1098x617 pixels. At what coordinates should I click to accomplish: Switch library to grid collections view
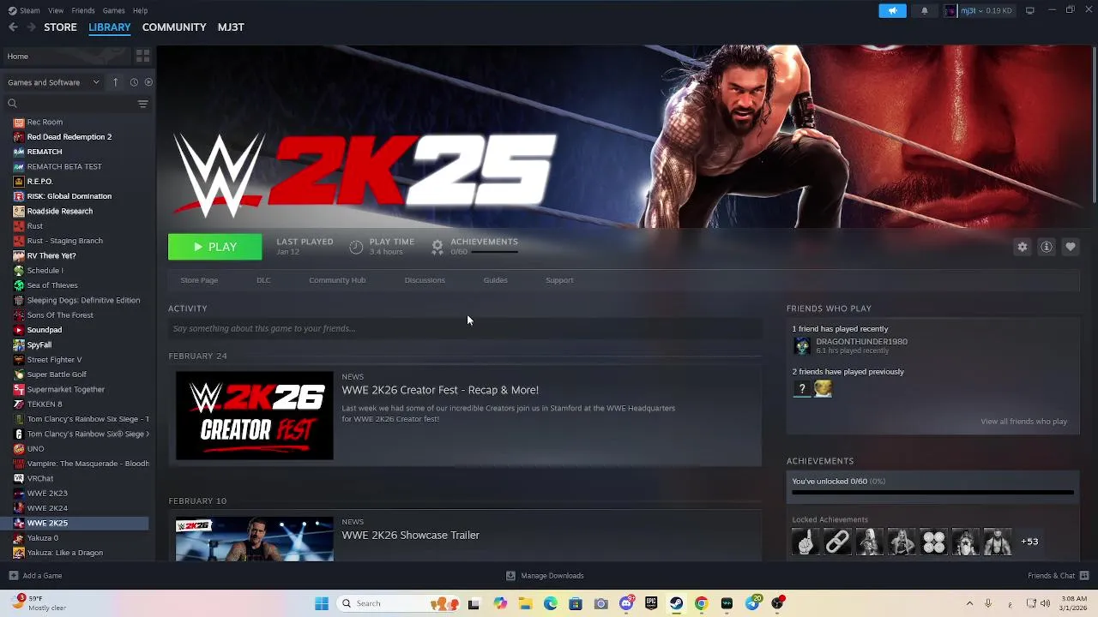pos(142,56)
